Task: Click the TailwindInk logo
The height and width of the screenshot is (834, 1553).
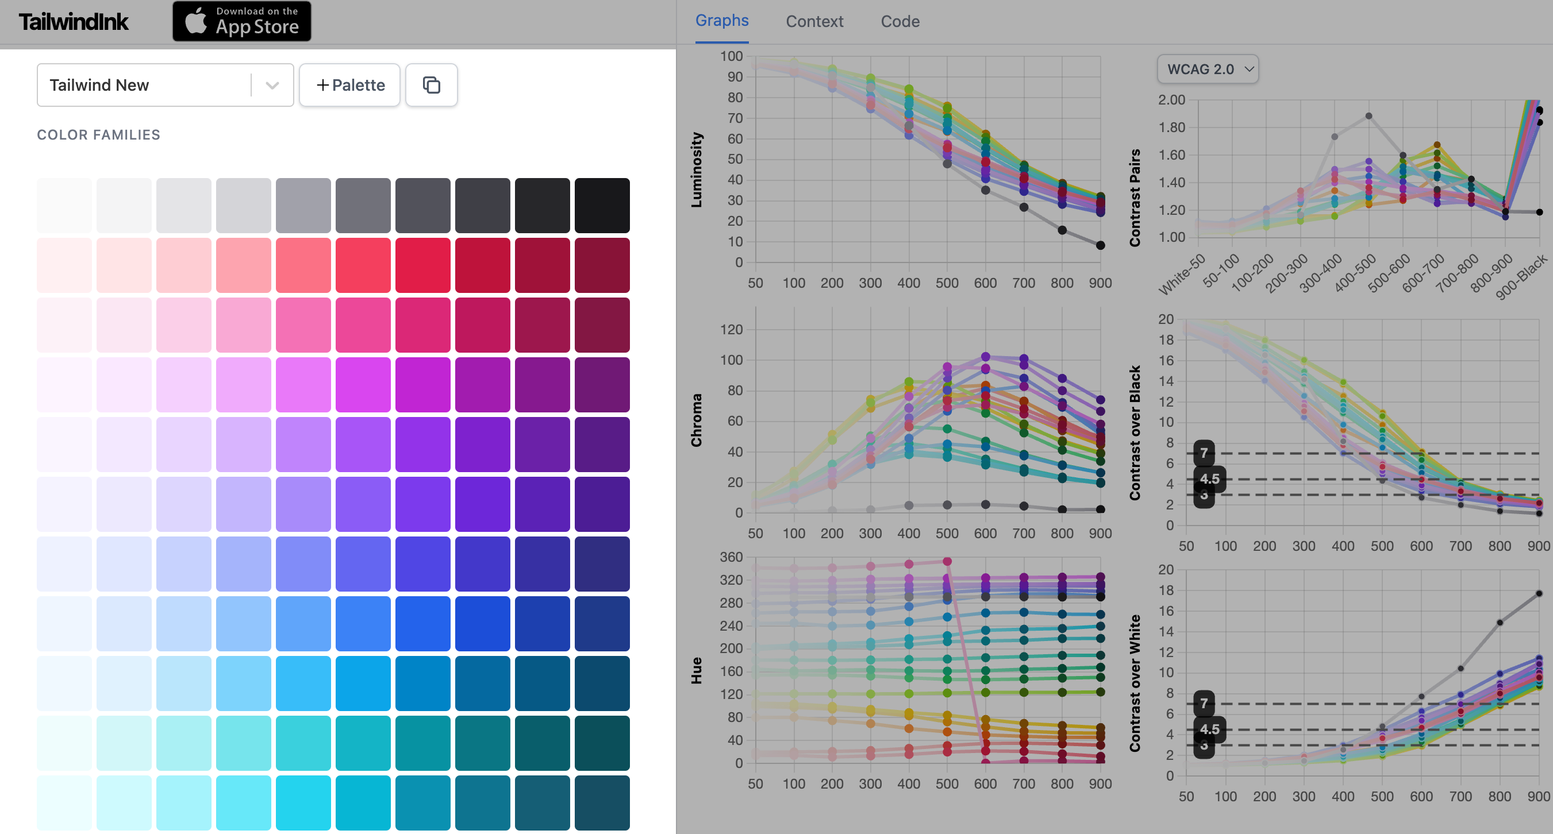Action: pos(74,22)
